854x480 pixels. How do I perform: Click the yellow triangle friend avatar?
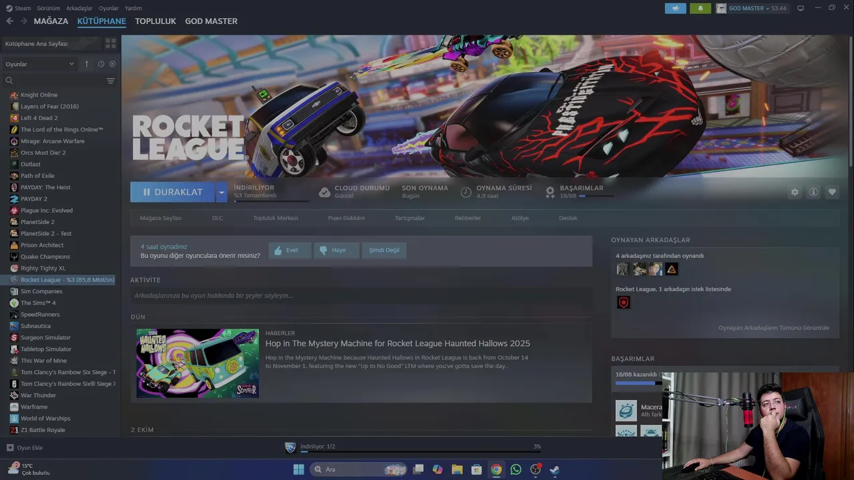tap(671, 269)
